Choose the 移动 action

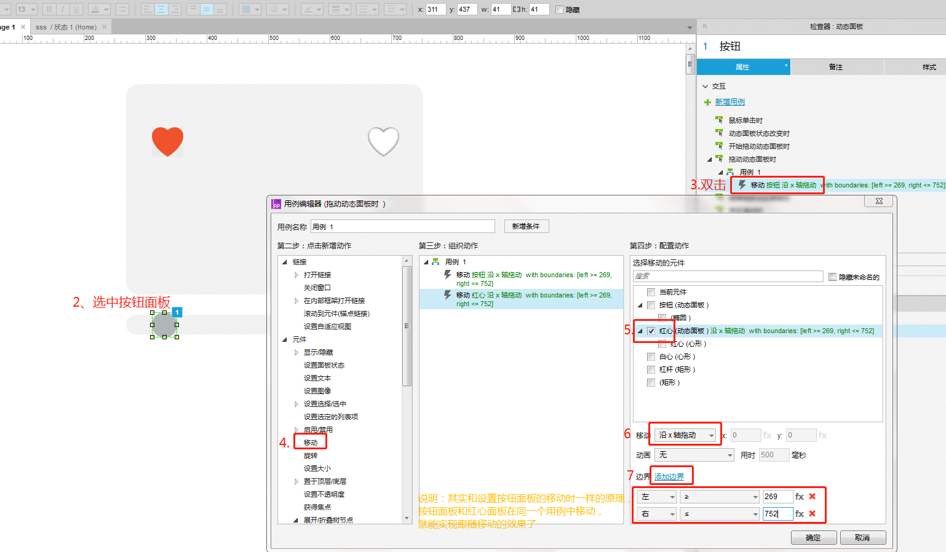click(x=311, y=443)
